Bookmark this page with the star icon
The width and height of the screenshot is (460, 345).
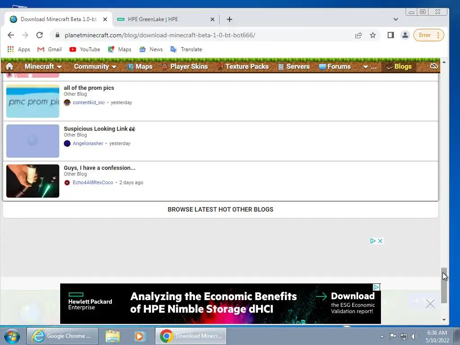pyautogui.click(x=373, y=35)
